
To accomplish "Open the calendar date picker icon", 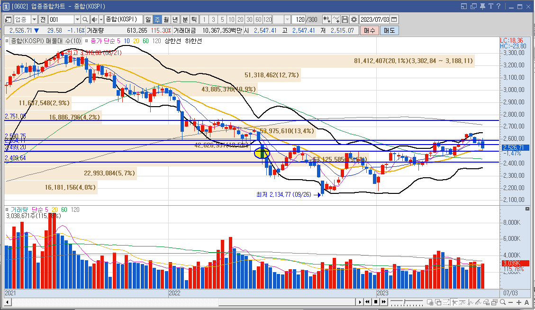I will [x=394, y=19].
